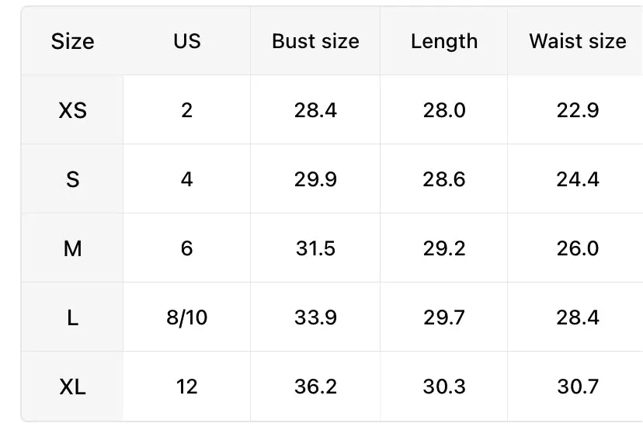Choose the M size row label
This screenshot has width=643, height=437.
(x=72, y=248)
